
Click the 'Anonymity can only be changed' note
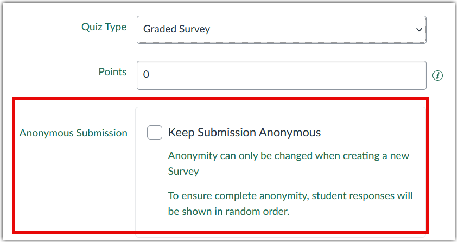coord(288,156)
